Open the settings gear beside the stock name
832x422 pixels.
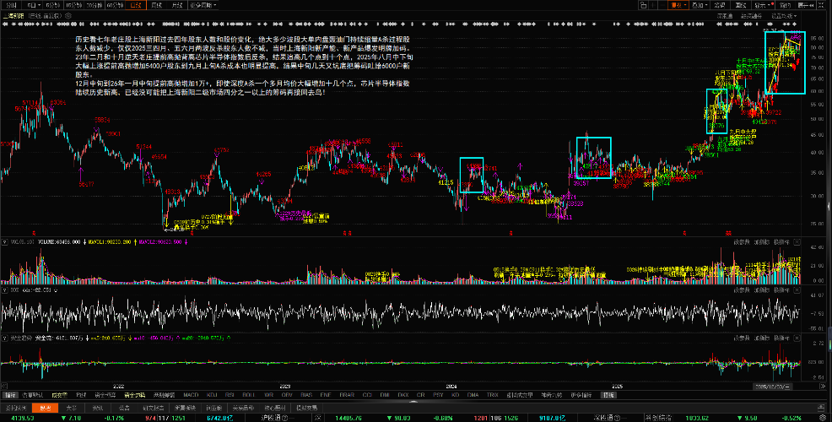pyautogui.click(x=68, y=16)
